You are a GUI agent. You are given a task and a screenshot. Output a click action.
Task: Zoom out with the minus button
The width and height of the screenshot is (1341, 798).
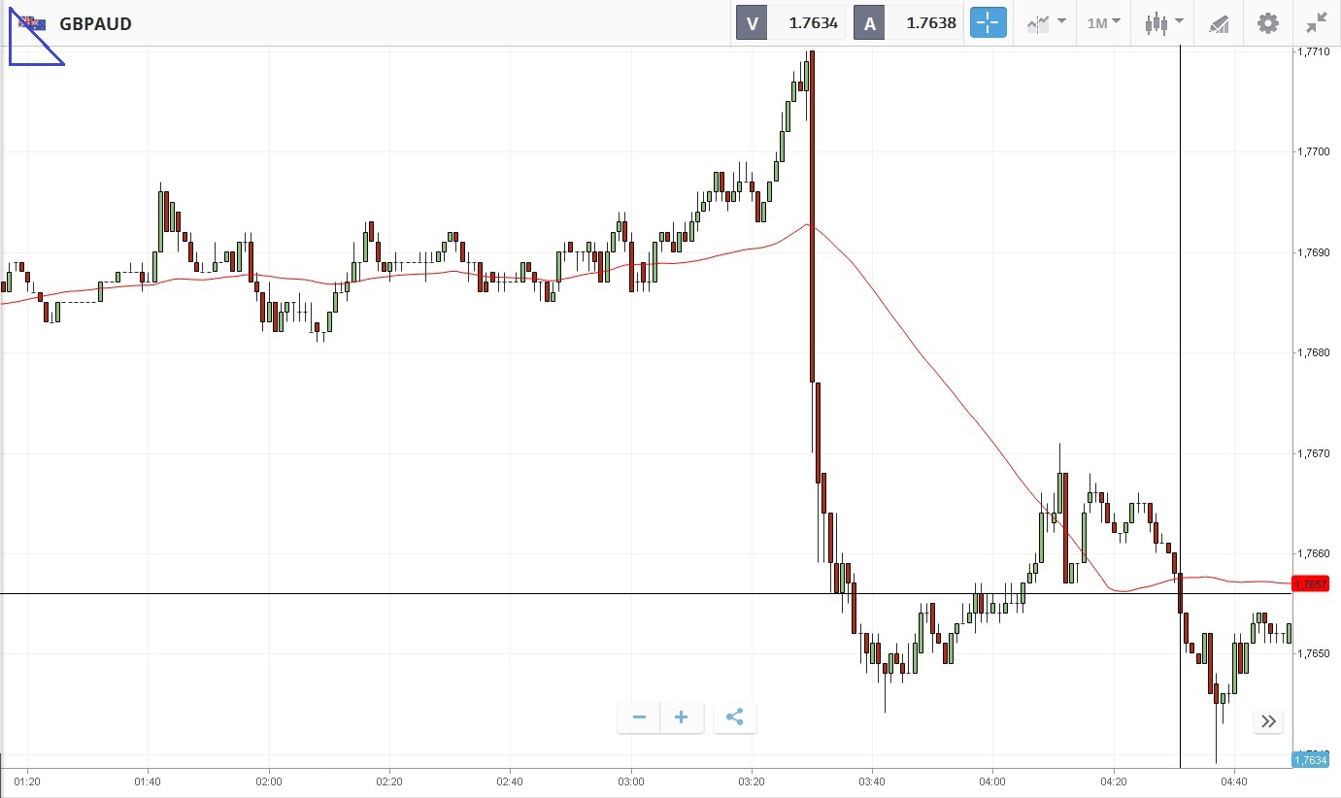(639, 717)
